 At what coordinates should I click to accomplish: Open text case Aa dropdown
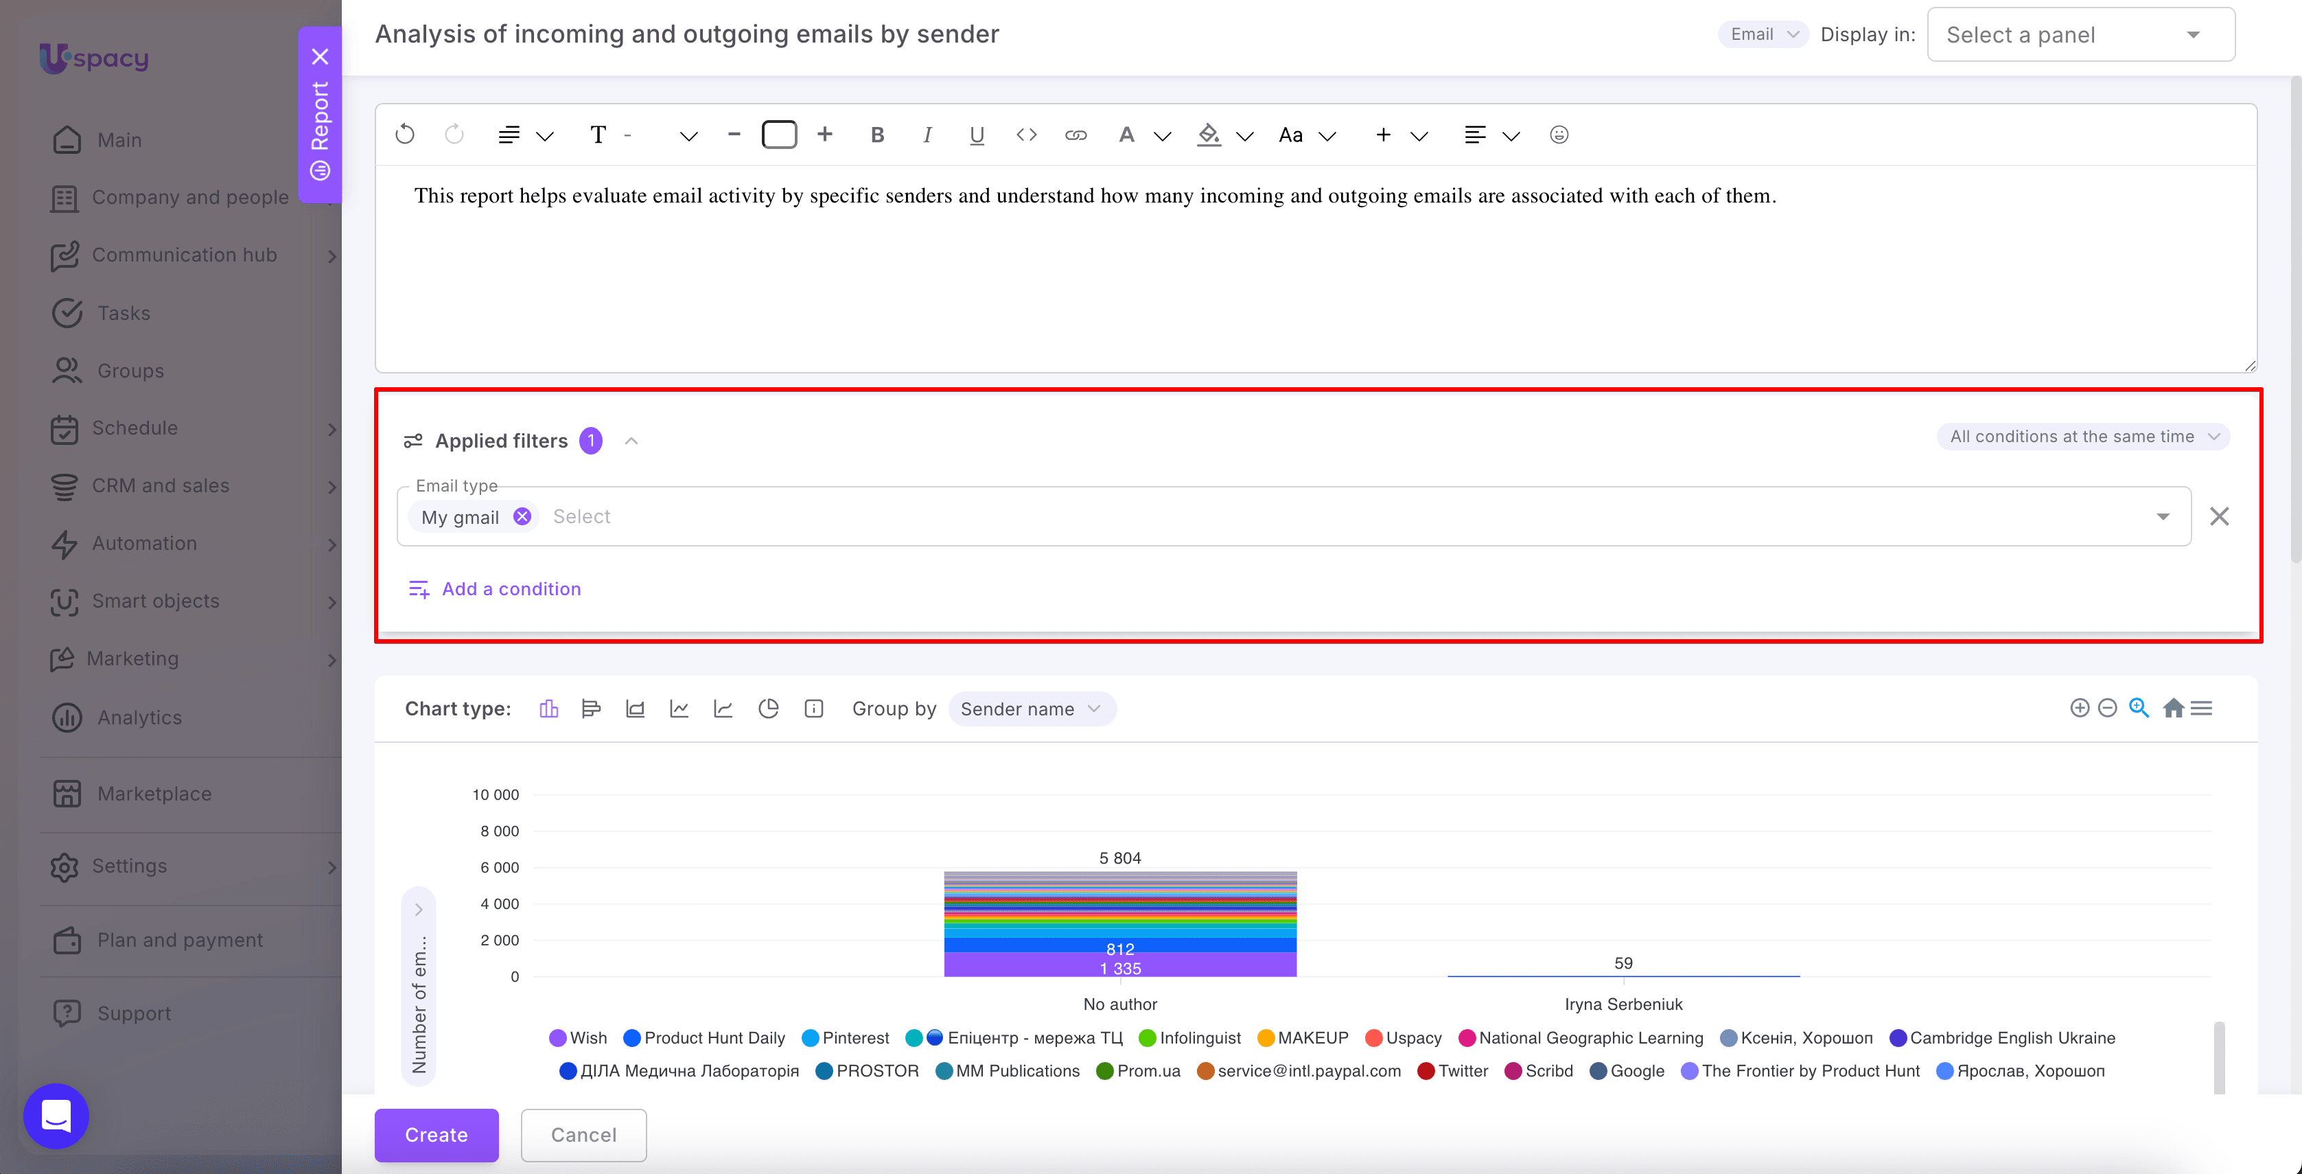[1307, 135]
